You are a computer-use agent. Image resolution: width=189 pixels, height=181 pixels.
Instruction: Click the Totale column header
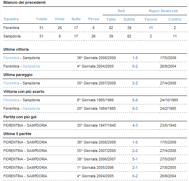(42, 19)
